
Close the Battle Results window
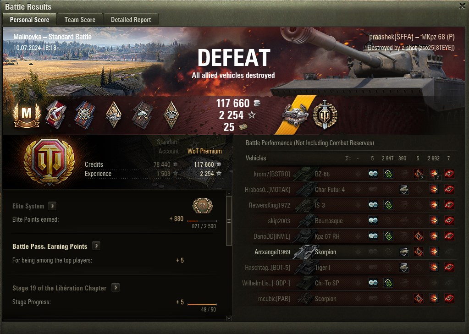point(463,6)
